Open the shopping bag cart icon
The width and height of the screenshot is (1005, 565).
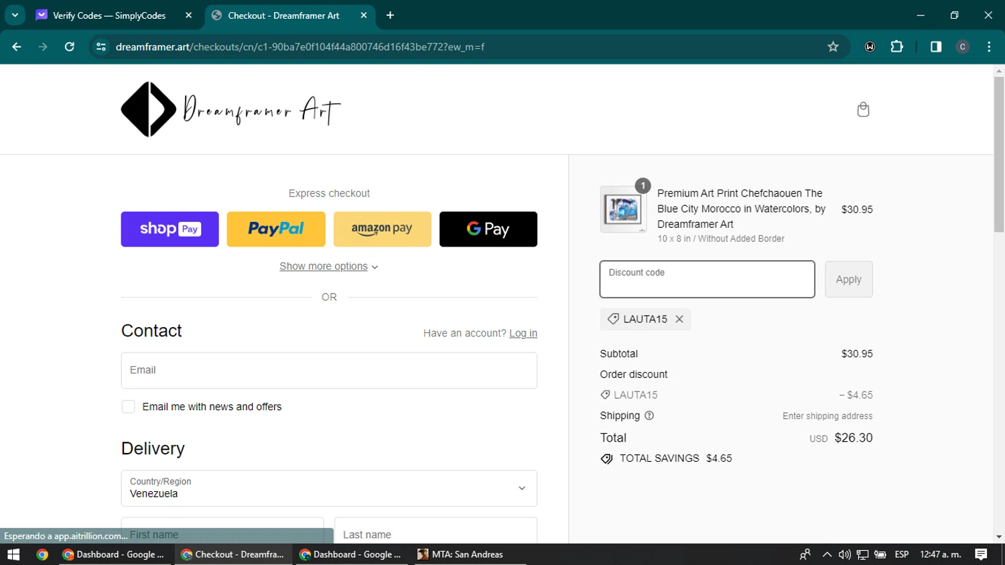tap(863, 109)
